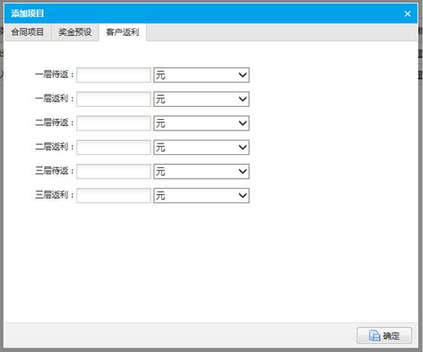Expand the 一层返利 unit dropdown
423x352 pixels.
[x=202, y=99]
